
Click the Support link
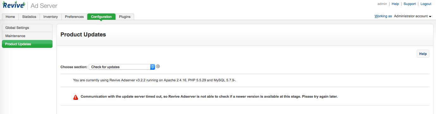point(410,4)
